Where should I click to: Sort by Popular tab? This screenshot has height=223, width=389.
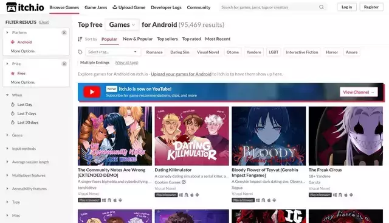109,39
